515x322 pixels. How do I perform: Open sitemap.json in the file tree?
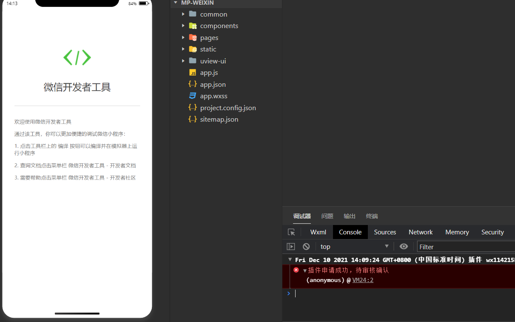click(219, 119)
